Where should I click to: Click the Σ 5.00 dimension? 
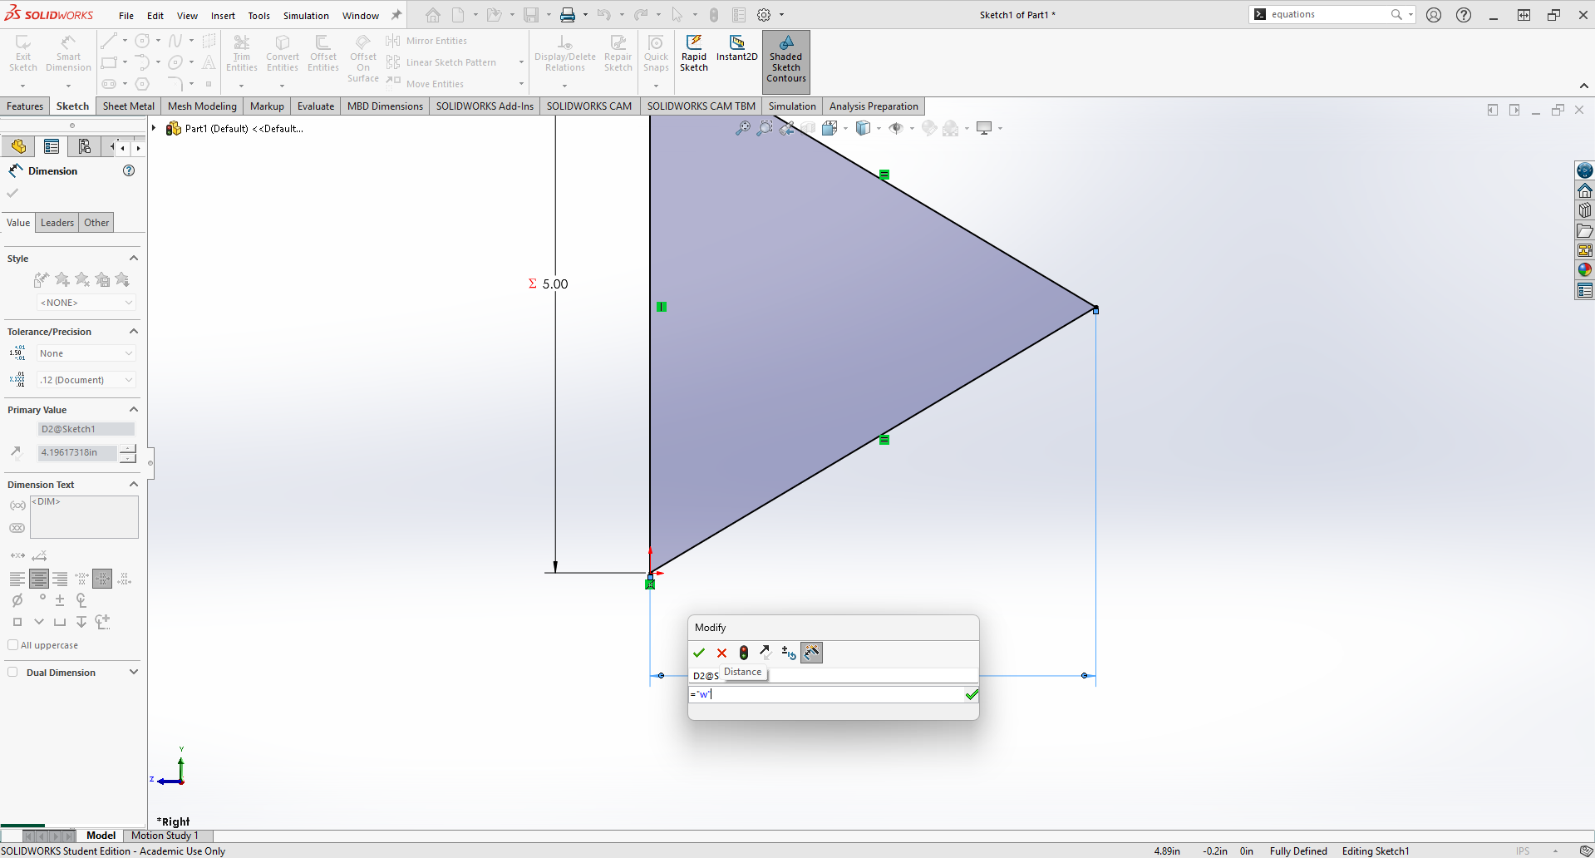coord(549,284)
